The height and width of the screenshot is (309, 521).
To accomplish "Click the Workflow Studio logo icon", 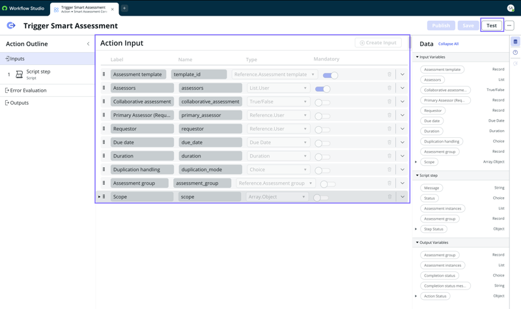I will click(5, 8).
